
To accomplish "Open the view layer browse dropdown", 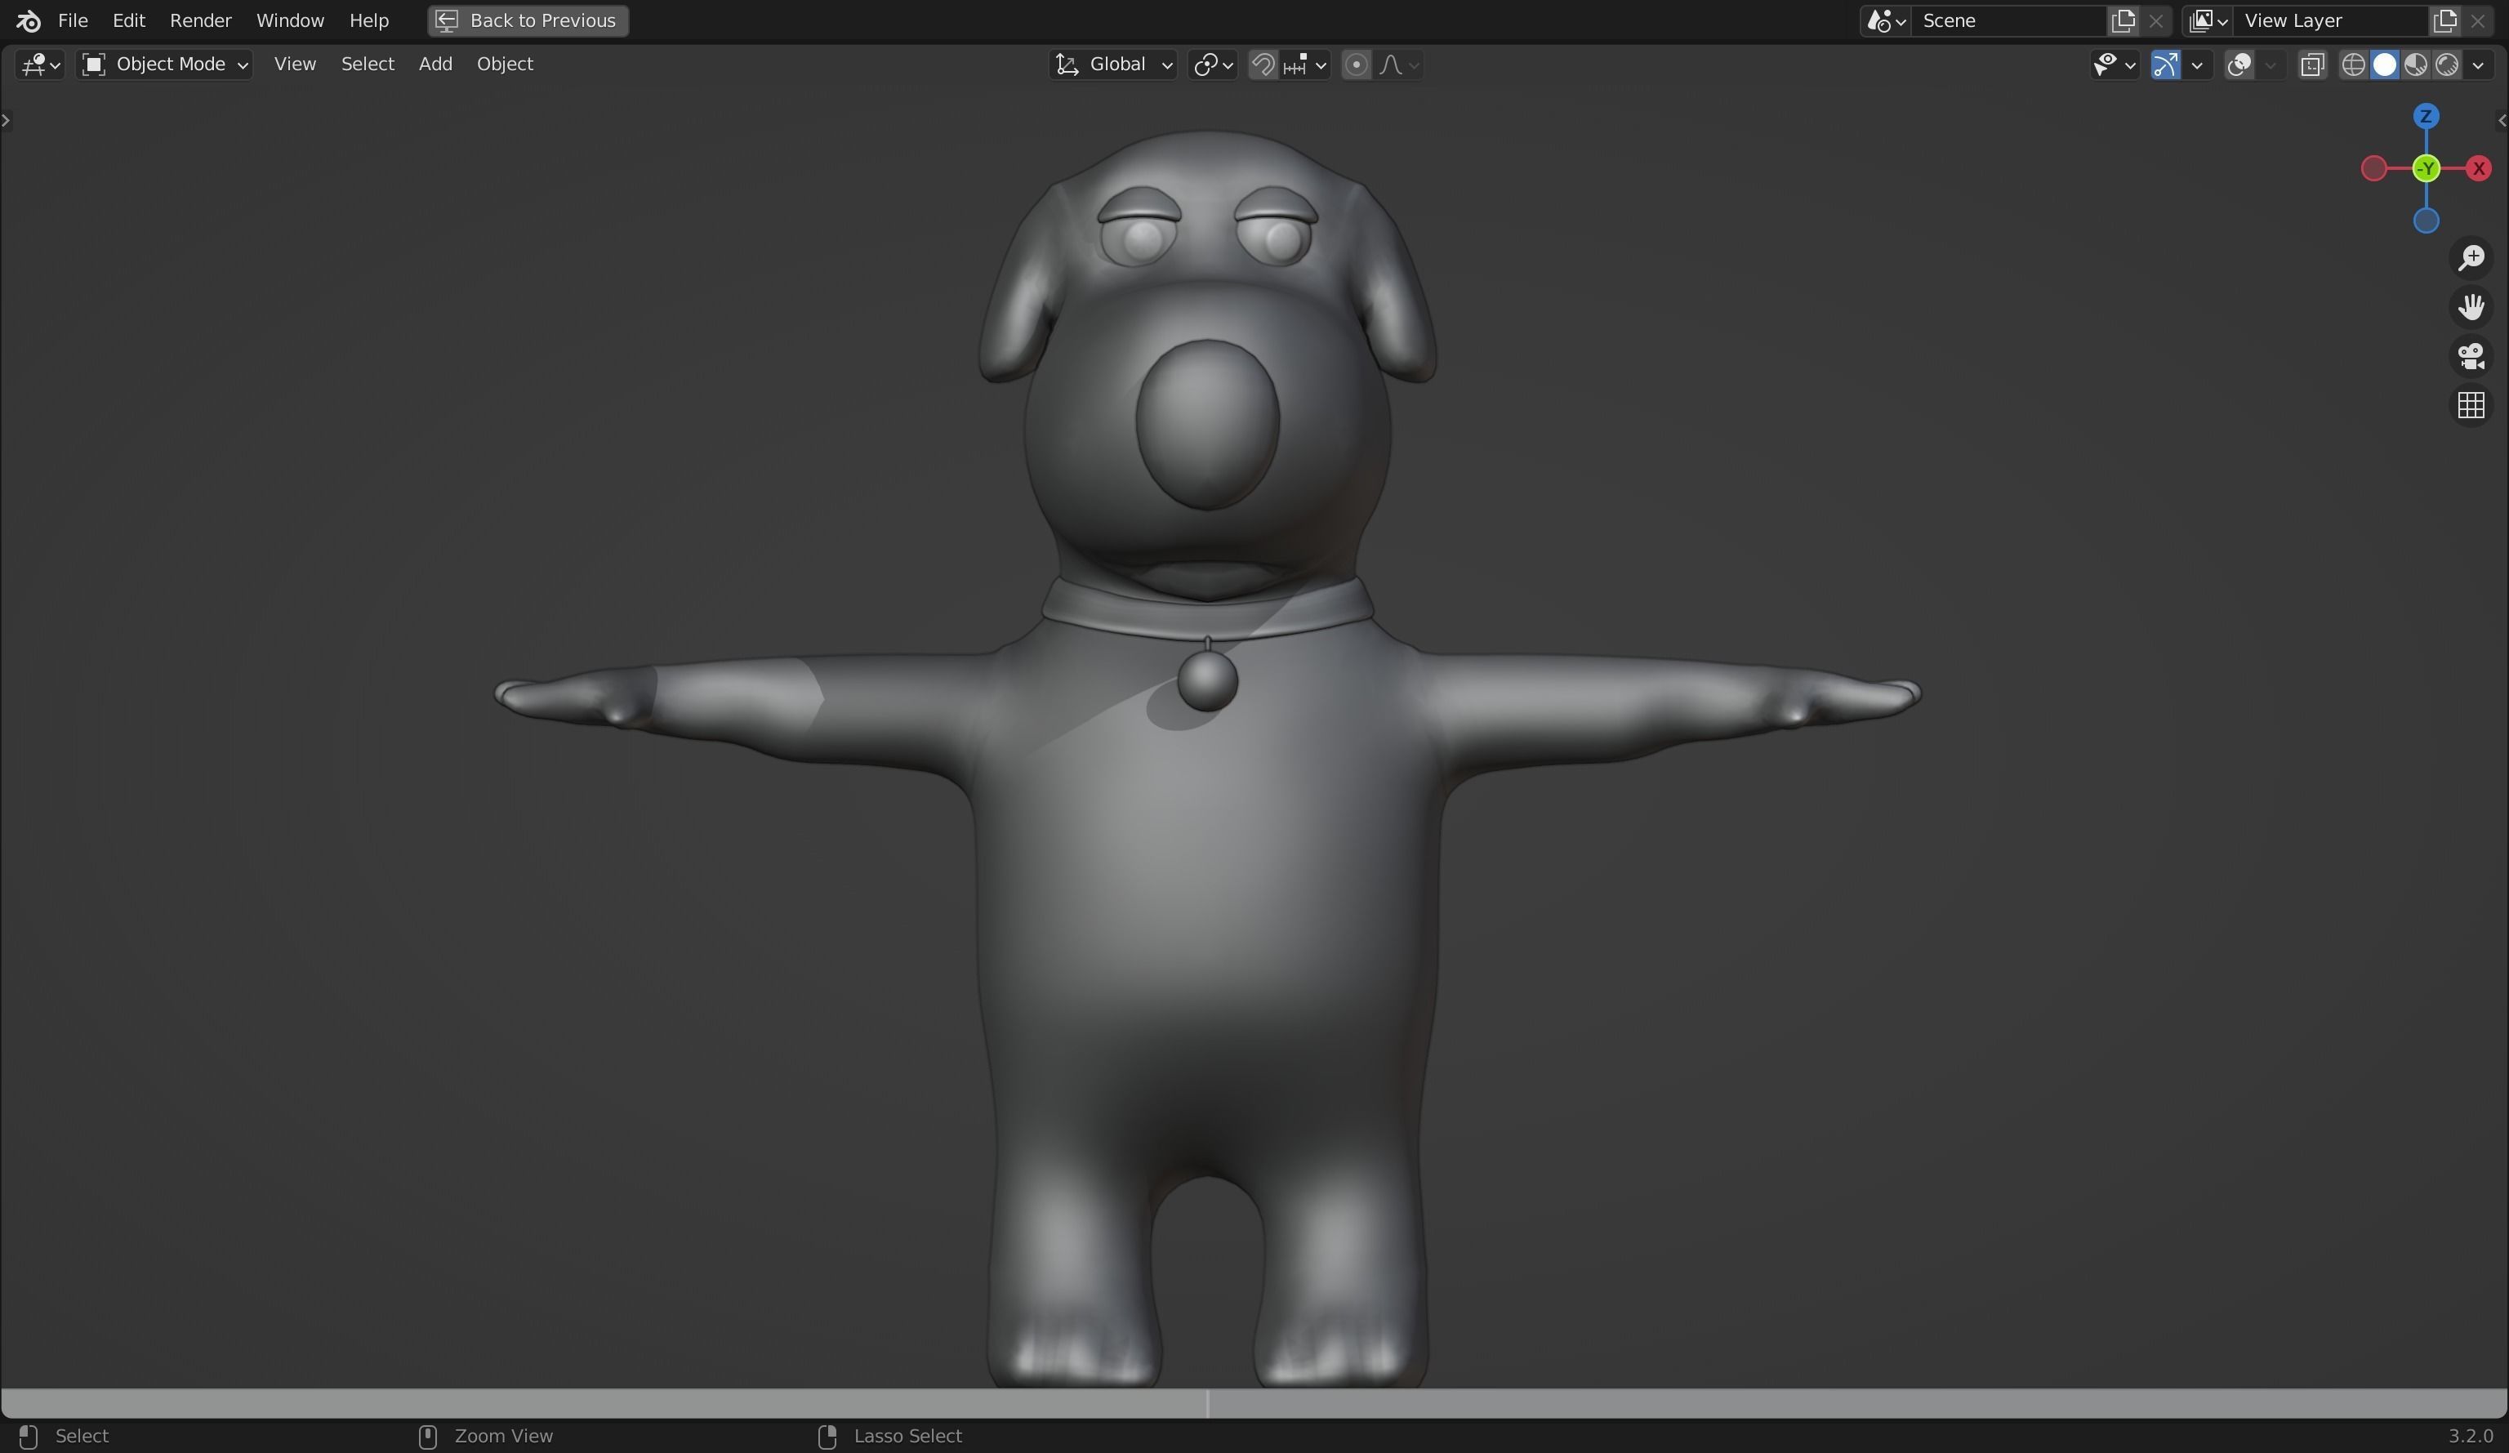I will tap(2208, 21).
